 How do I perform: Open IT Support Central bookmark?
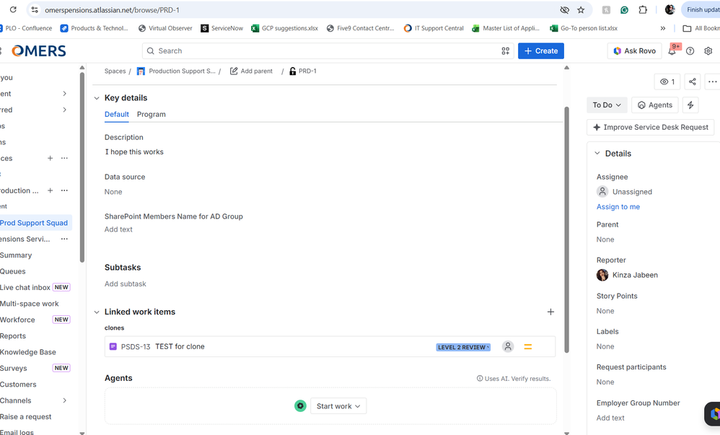pos(434,28)
